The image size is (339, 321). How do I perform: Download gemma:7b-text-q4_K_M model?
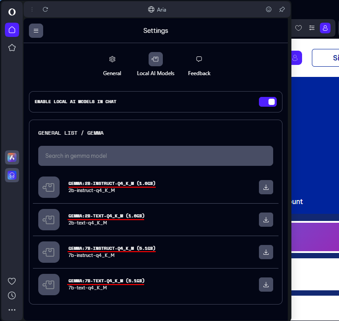pyautogui.click(x=266, y=285)
